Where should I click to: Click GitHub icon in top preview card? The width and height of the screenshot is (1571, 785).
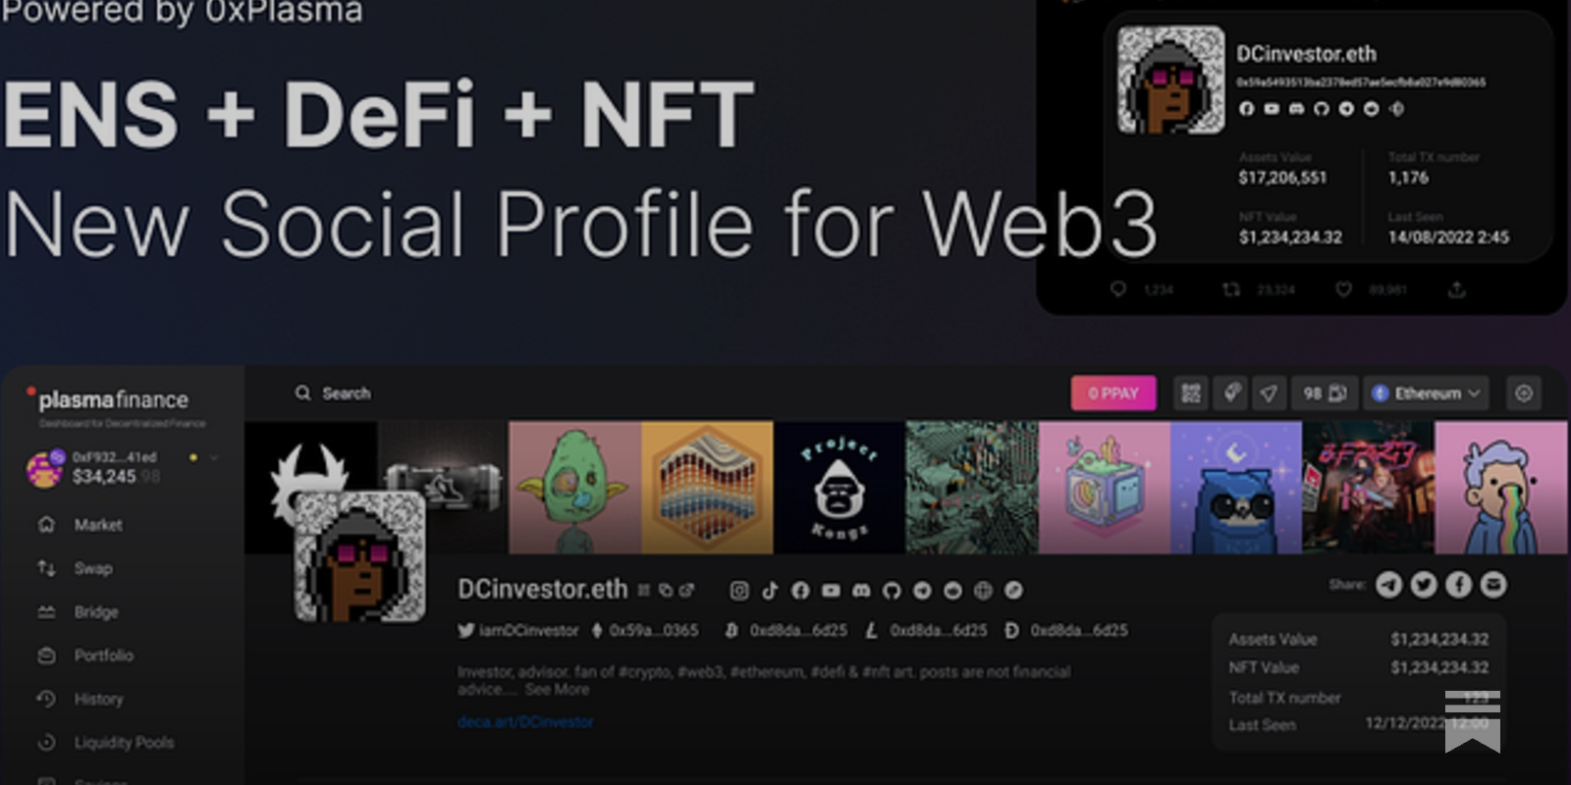[x=1322, y=109]
